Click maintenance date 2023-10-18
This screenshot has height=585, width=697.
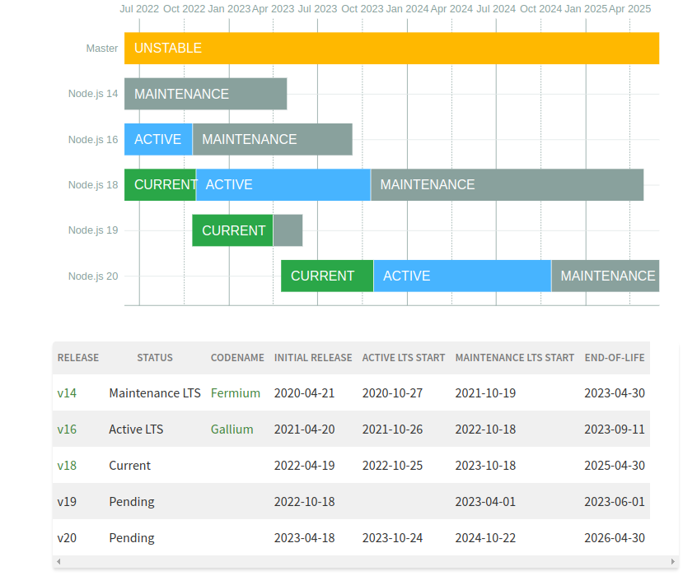click(485, 466)
